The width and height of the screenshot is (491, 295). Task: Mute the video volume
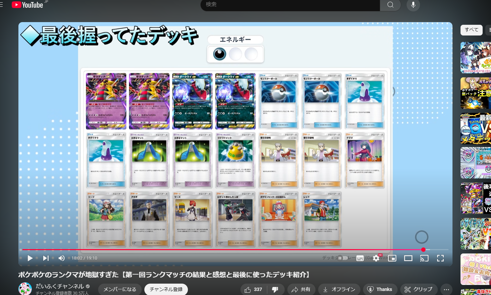(x=62, y=258)
